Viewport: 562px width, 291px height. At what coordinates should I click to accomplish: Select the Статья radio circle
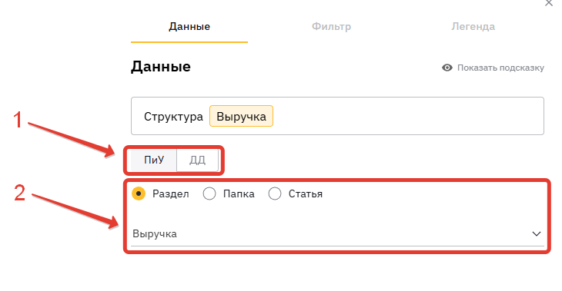(275, 193)
